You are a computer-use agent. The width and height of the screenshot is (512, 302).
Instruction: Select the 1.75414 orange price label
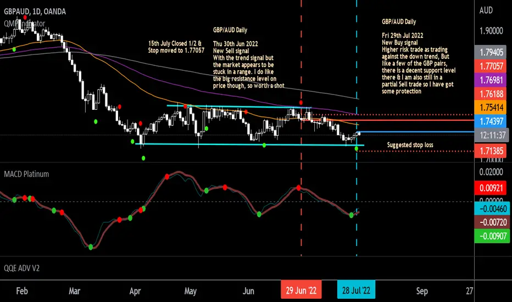[492, 108]
